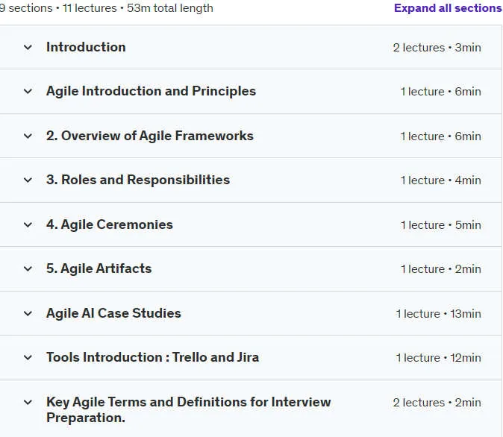The height and width of the screenshot is (437, 503).
Task: Click Expand all sections link
Action: 448,8
